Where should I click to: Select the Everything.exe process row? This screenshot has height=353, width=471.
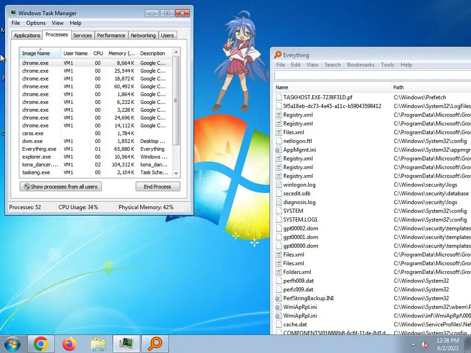point(96,149)
